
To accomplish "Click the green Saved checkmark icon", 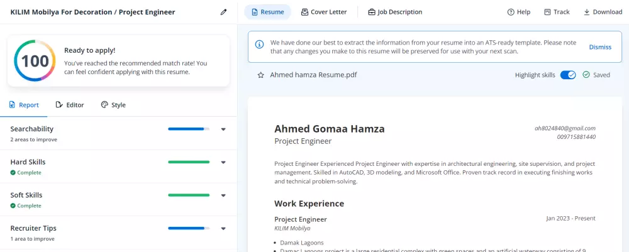I will [586, 75].
